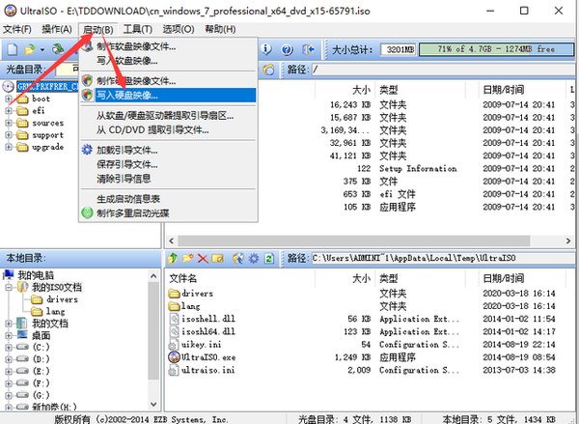Select 写入软盘映像... menu entry
Viewport: 579px width, 424px height.
[168, 61]
